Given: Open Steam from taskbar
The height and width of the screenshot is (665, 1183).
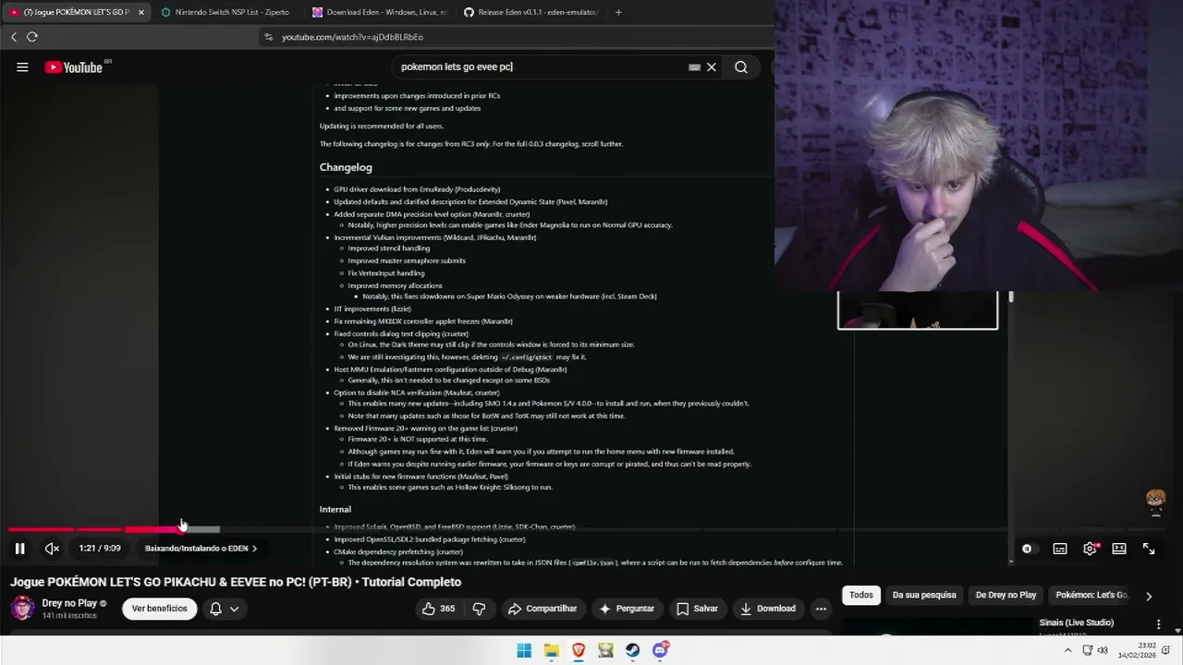Looking at the screenshot, I should (632, 650).
